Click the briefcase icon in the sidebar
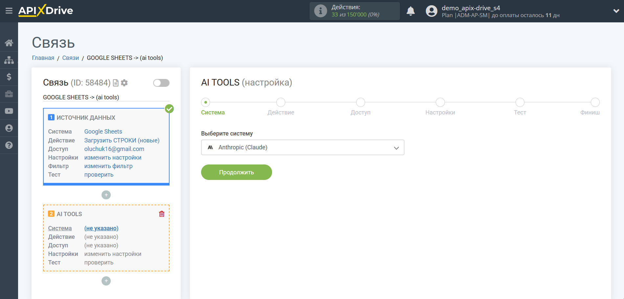The height and width of the screenshot is (299, 624). (9, 94)
